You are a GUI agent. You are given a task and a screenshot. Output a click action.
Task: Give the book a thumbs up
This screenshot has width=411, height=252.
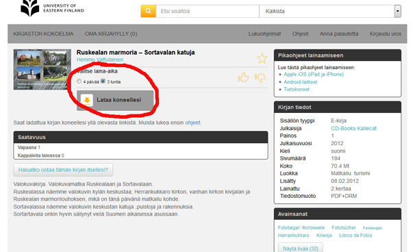coord(243,77)
